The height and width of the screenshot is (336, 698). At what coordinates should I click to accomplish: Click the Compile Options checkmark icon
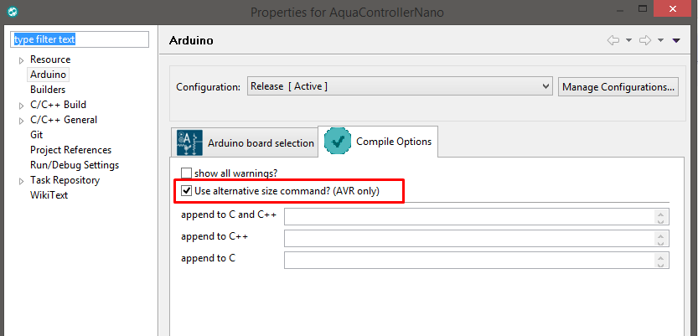tap(337, 142)
